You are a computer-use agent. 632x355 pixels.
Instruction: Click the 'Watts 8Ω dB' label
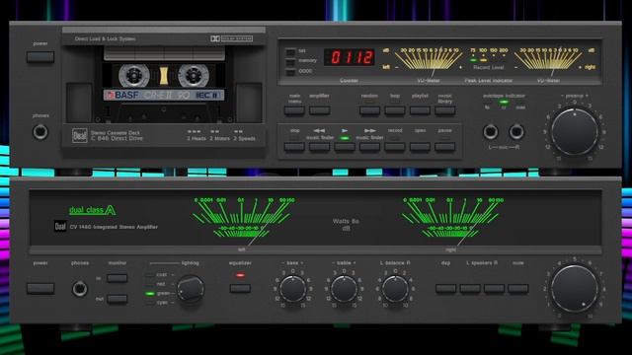pos(346,225)
